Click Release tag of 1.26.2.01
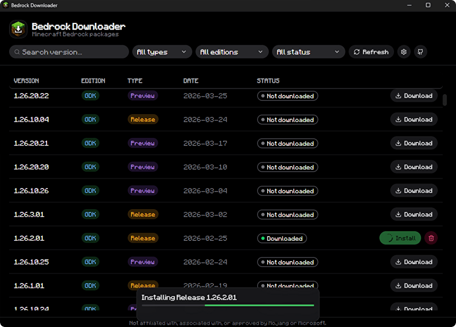456x327 pixels. pos(143,238)
